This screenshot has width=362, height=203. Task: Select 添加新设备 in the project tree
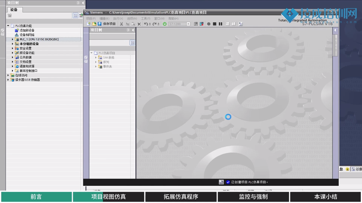pos(27,30)
